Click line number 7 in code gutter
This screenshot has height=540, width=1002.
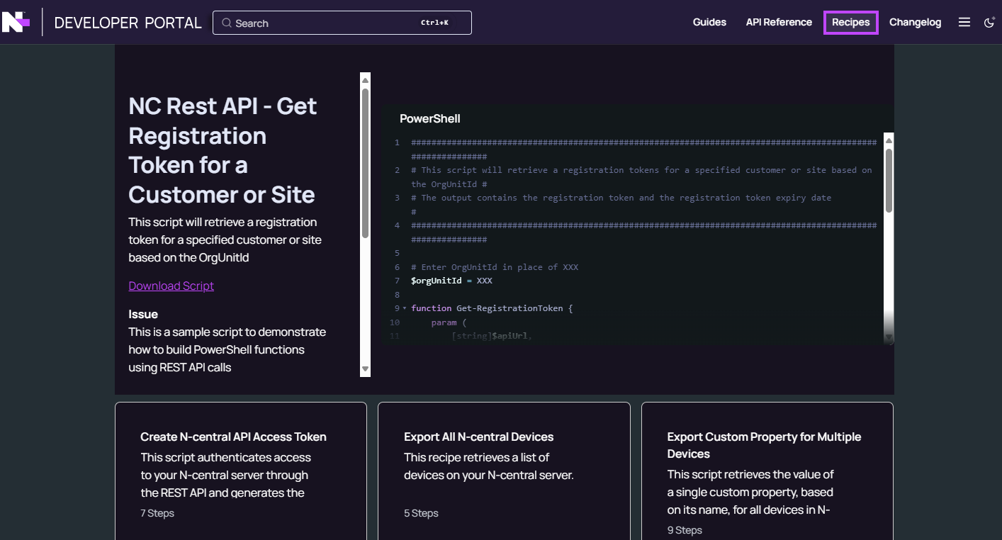click(x=397, y=281)
